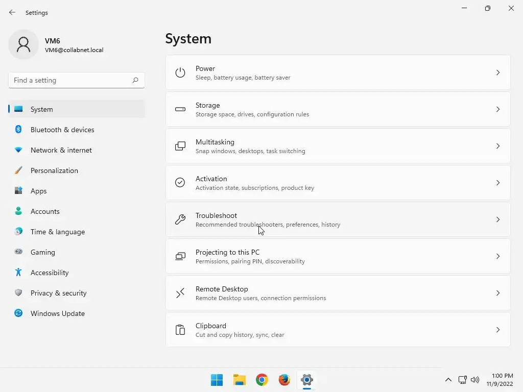The height and width of the screenshot is (392, 523).
Task: Open Windows Update category
Action: (77, 313)
